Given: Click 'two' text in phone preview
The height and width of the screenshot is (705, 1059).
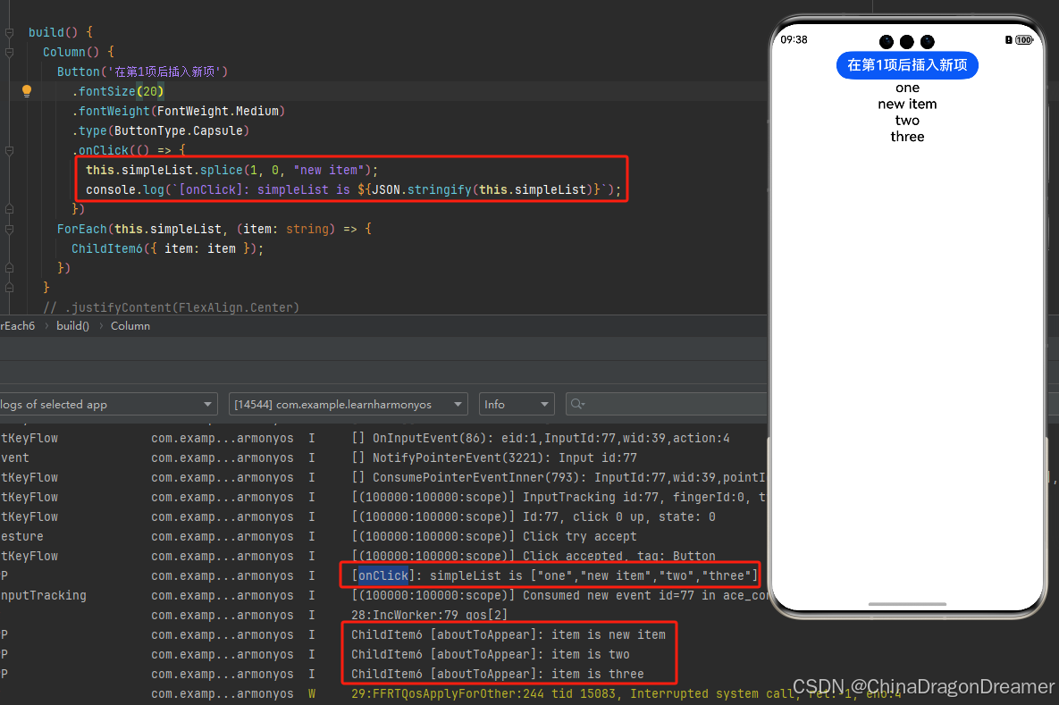Looking at the screenshot, I should [x=907, y=121].
